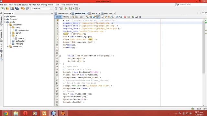Collapse the prueba project node

point(5,22)
